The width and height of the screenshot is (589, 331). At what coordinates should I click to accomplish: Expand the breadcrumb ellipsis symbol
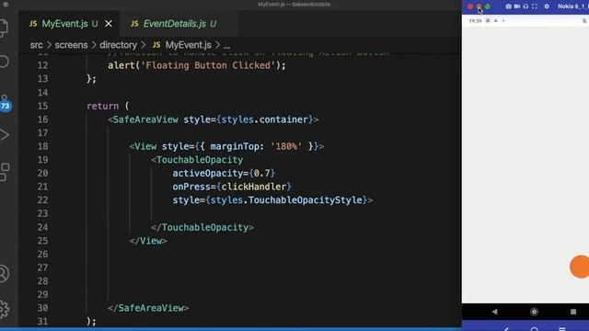[226, 46]
